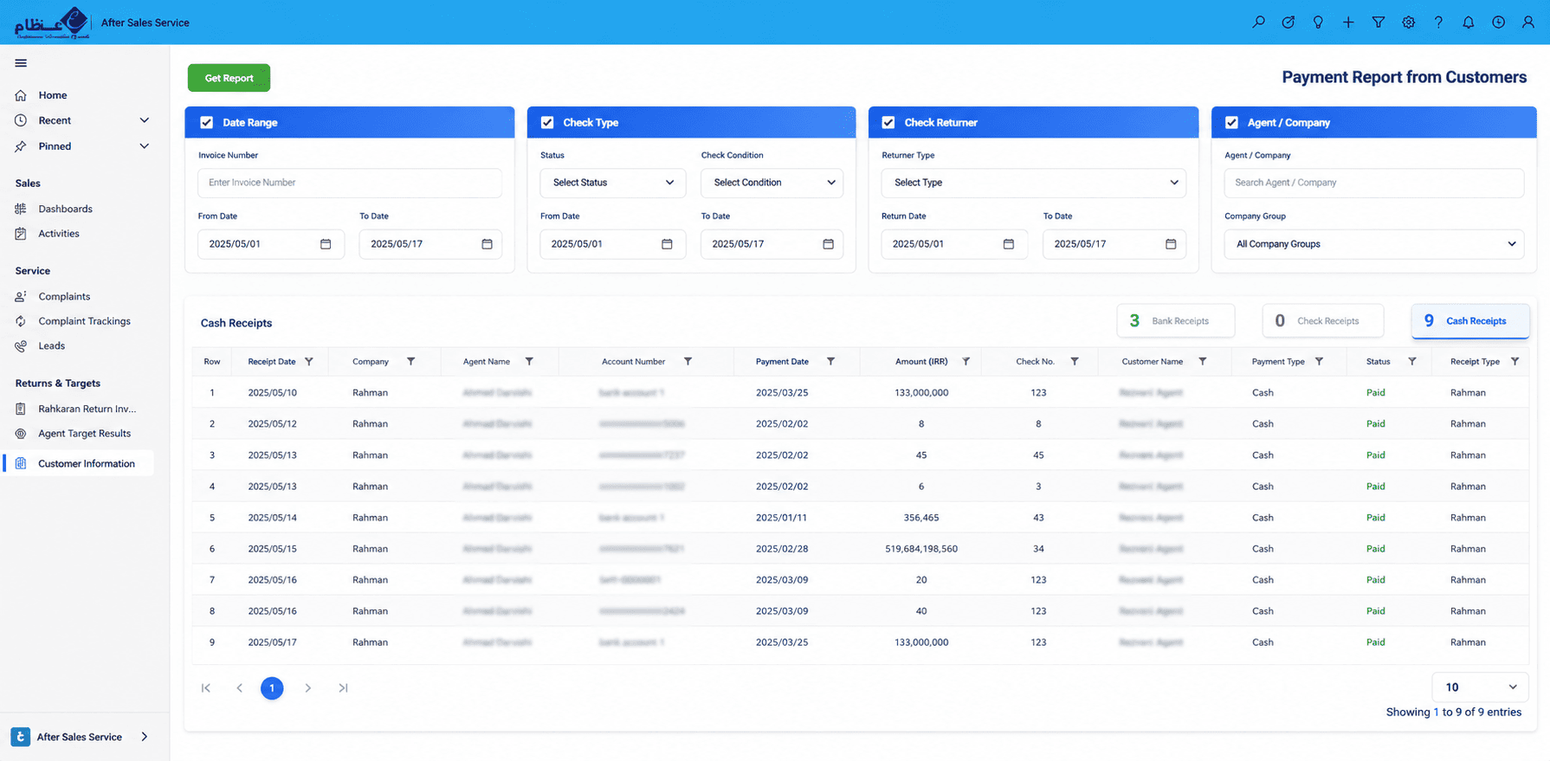Screen dimensions: 1550x761
Task: Open Agent Target Results in sidebar
Action: (x=84, y=434)
